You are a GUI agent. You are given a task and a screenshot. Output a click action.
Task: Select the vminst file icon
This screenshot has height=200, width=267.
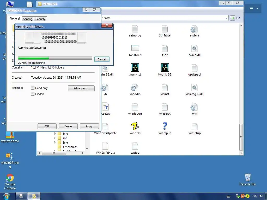click(x=165, y=87)
